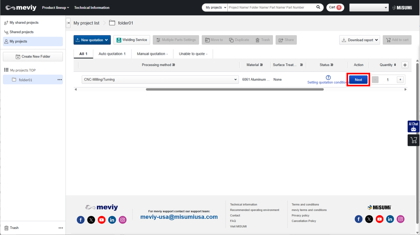Image resolution: width=420 pixels, height=235 pixels.
Task: Click the search magnifier icon
Action: pyautogui.click(x=318, y=7)
